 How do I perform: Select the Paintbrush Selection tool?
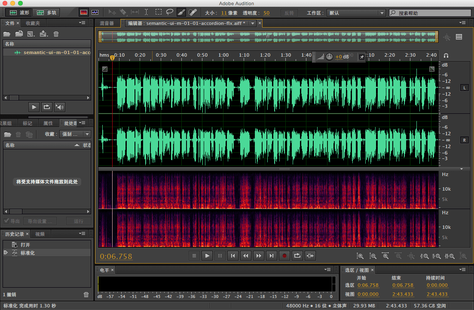(x=181, y=12)
